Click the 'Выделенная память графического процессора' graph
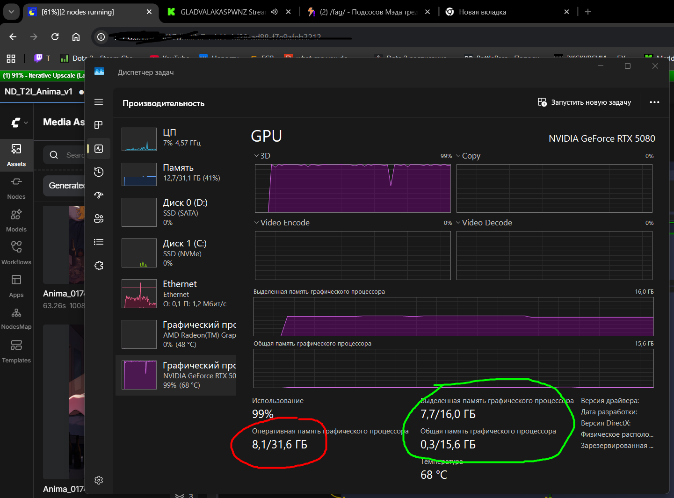Image resolution: width=674 pixels, height=498 pixels. click(x=454, y=317)
